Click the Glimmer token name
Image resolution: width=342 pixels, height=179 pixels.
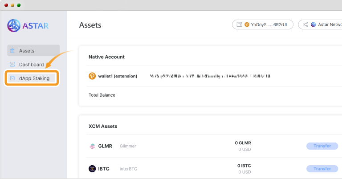pos(128,146)
